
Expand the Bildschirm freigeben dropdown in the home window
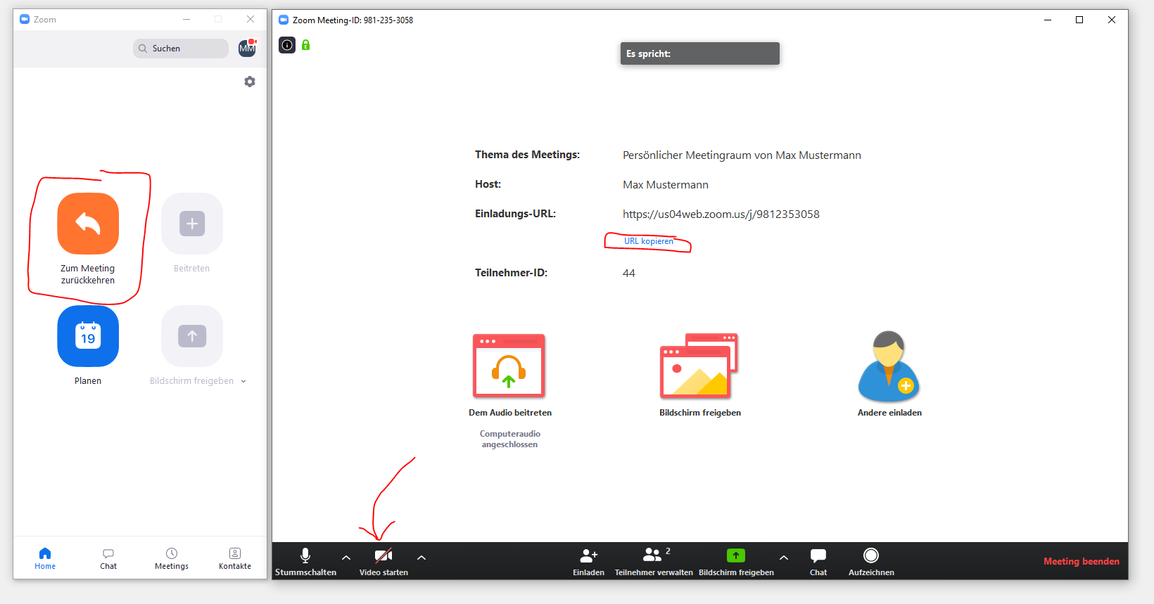pyautogui.click(x=243, y=381)
